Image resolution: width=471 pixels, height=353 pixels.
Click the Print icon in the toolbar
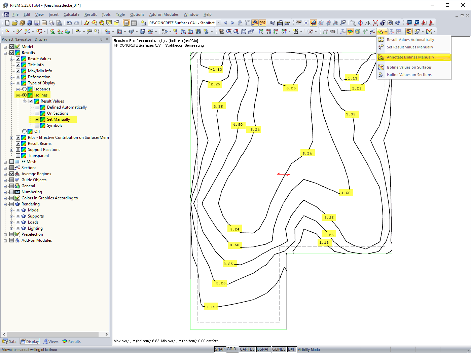pyautogui.click(x=52, y=23)
